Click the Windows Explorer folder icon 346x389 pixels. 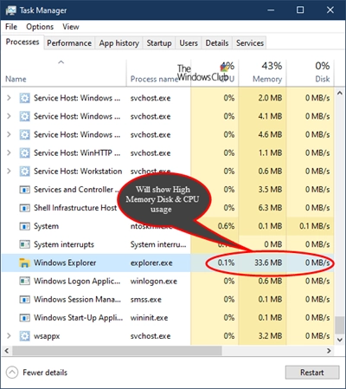click(x=24, y=263)
